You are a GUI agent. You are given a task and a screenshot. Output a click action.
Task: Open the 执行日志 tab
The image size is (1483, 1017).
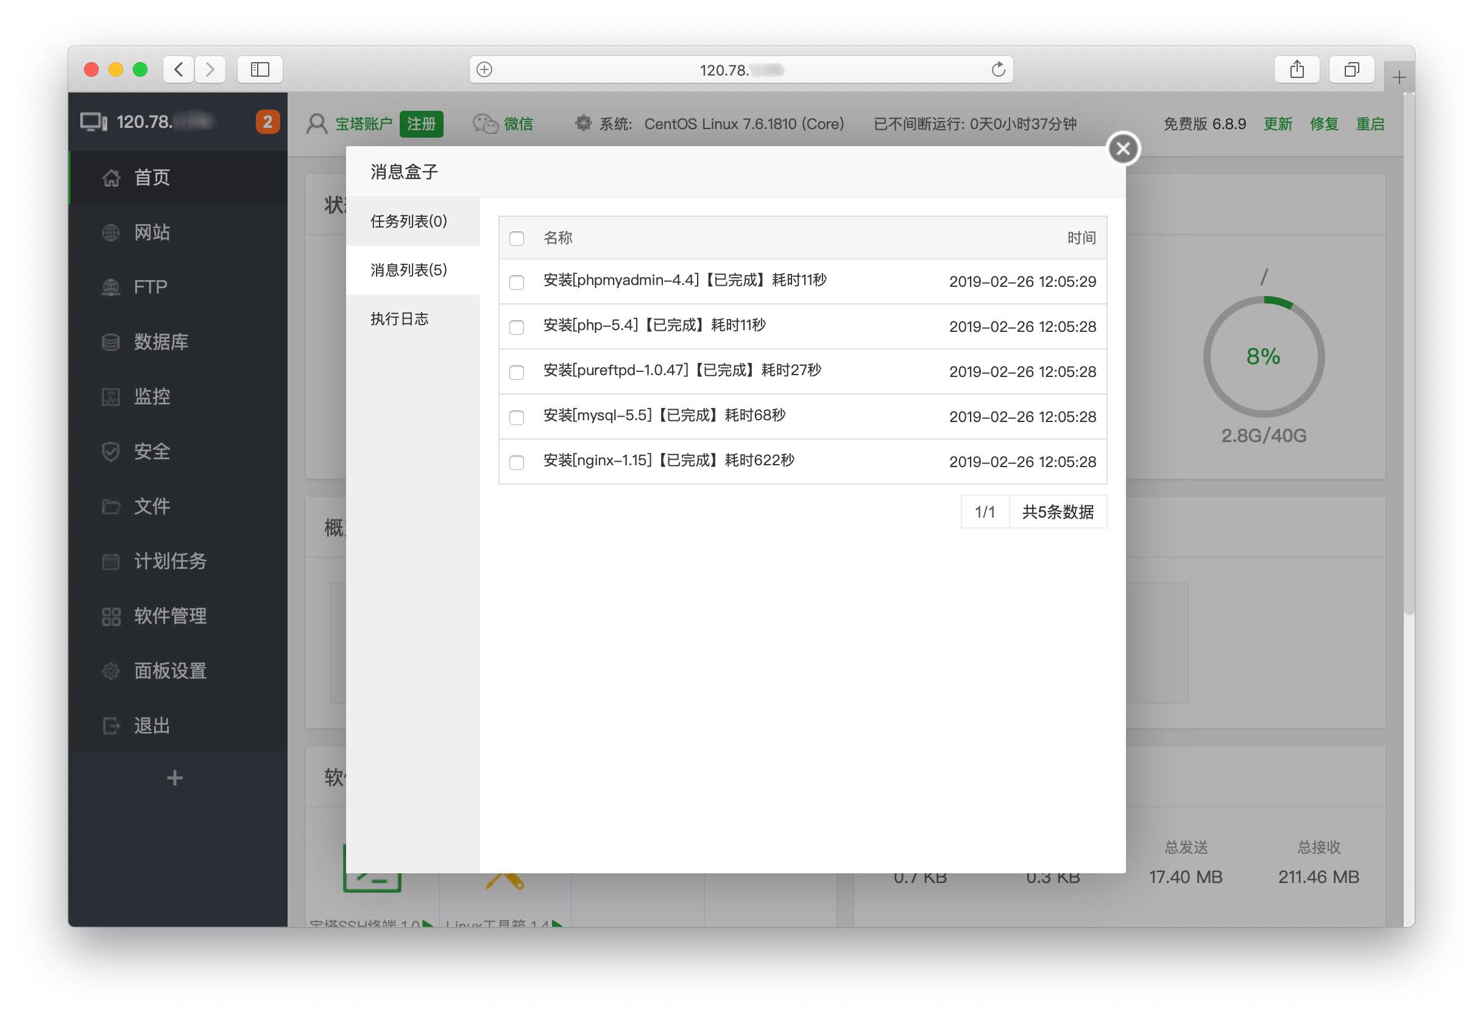400,319
